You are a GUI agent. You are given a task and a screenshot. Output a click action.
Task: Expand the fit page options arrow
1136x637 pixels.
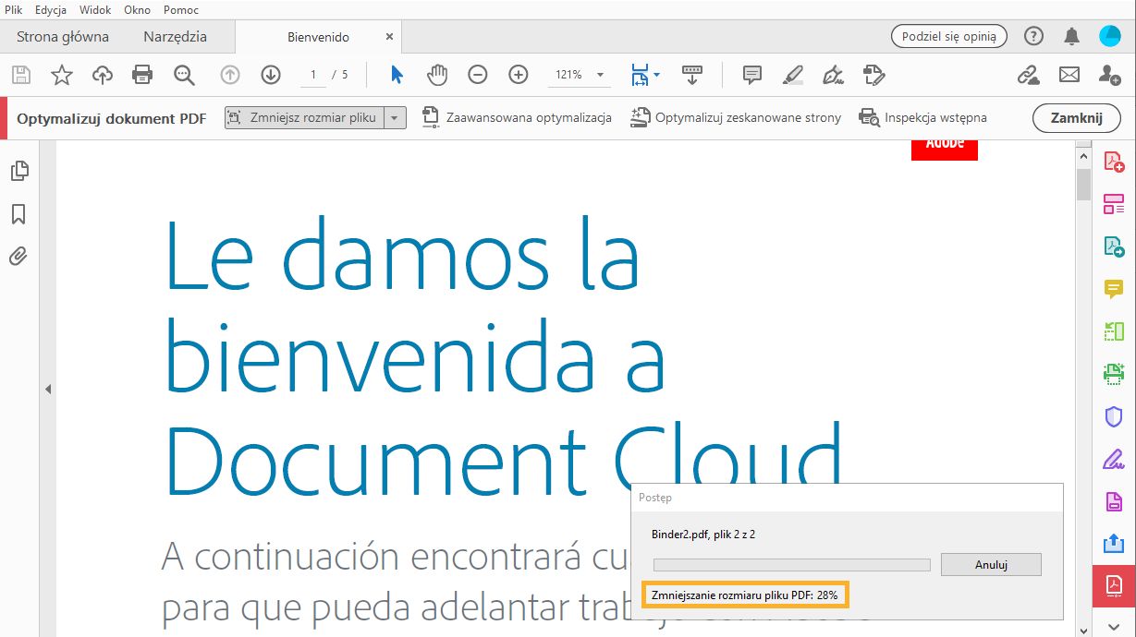[656, 75]
